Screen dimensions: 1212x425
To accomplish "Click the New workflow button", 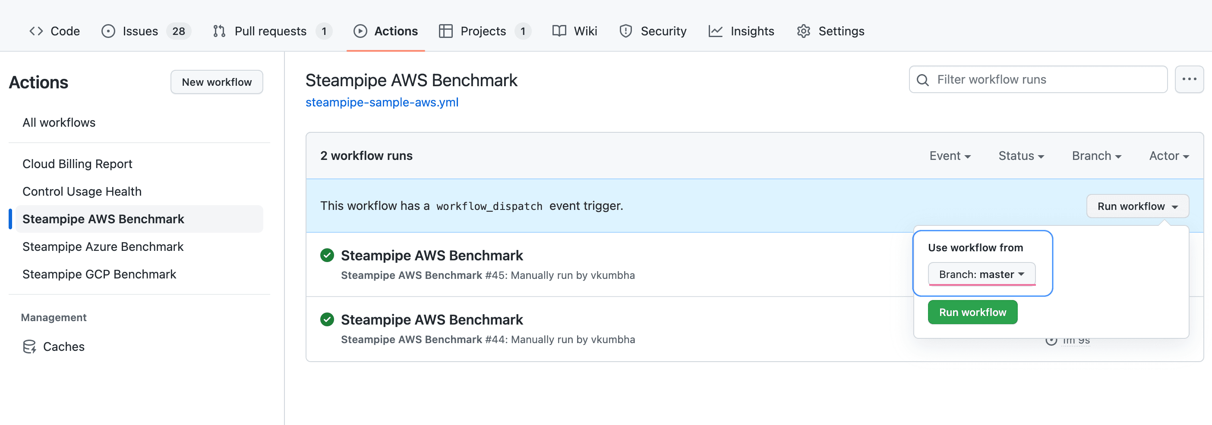I will 216,82.
